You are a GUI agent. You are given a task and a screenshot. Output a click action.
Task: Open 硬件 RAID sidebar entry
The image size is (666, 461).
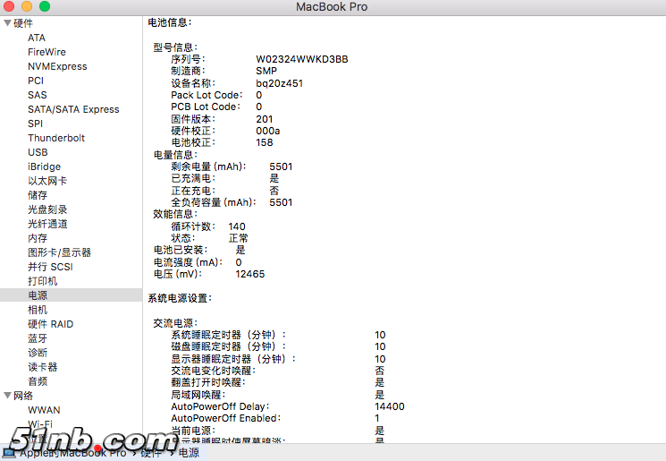[51, 324]
